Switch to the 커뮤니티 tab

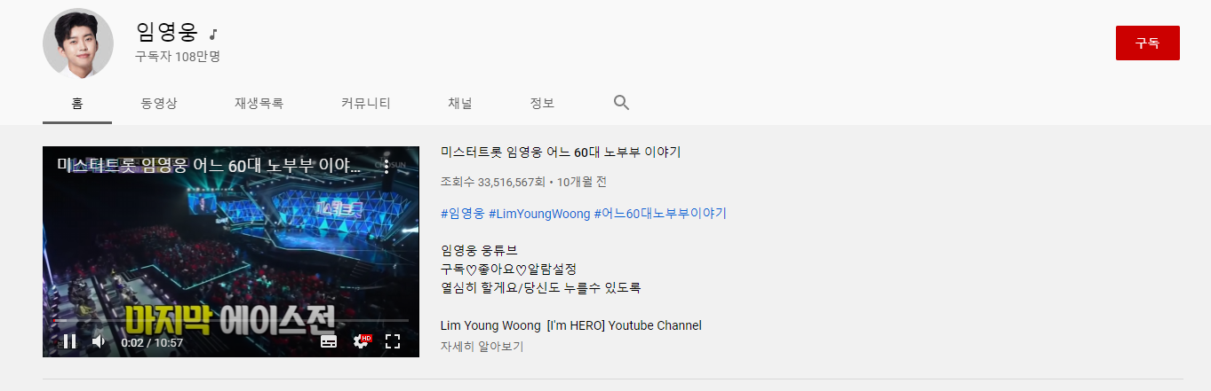pos(366,103)
